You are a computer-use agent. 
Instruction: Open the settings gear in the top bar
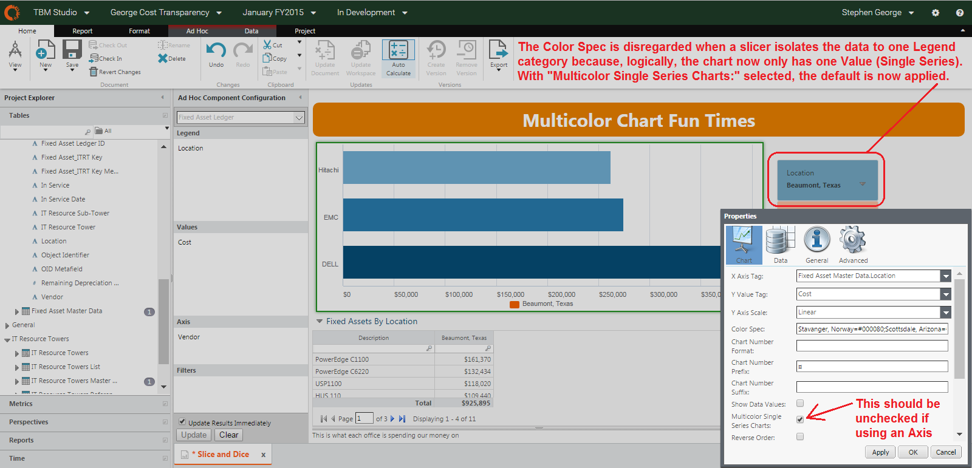(x=936, y=12)
